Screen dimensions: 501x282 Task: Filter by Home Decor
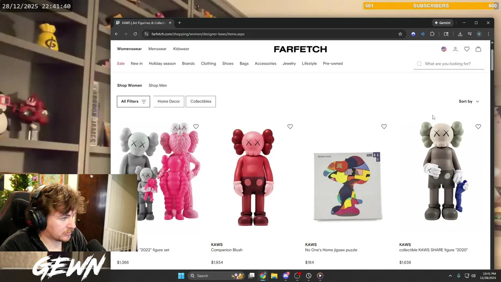[169, 101]
